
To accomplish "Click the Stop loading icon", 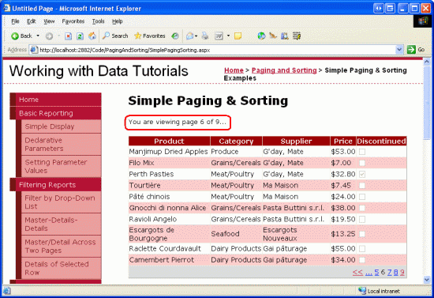I will tap(69, 36).
